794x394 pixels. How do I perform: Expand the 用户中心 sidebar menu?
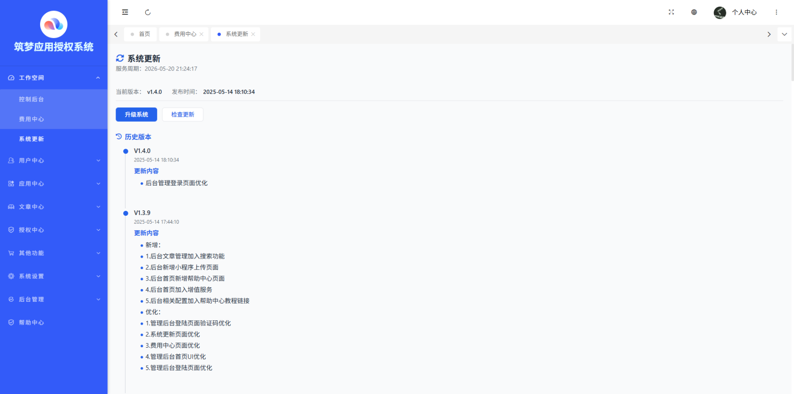click(x=53, y=161)
